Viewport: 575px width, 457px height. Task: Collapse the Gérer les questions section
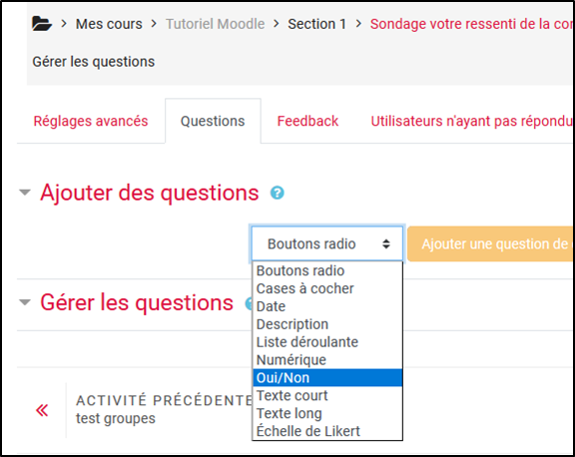click(25, 302)
